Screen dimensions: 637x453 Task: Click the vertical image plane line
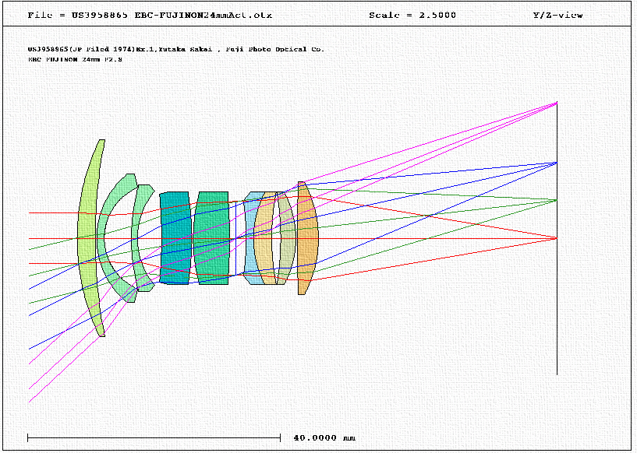tap(557, 238)
